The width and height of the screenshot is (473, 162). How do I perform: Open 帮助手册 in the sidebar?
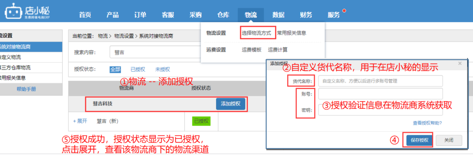pos(26,89)
